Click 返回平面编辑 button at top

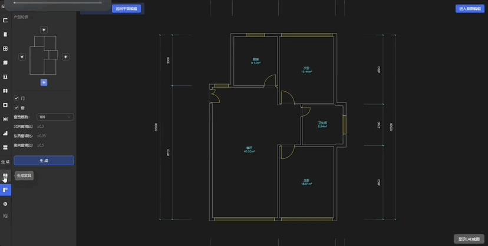pos(126,9)
